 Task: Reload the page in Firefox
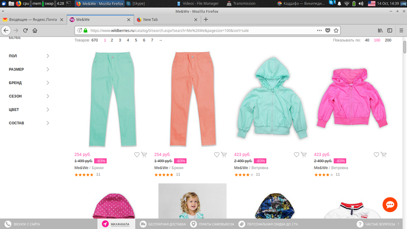(x=25, y=31)
